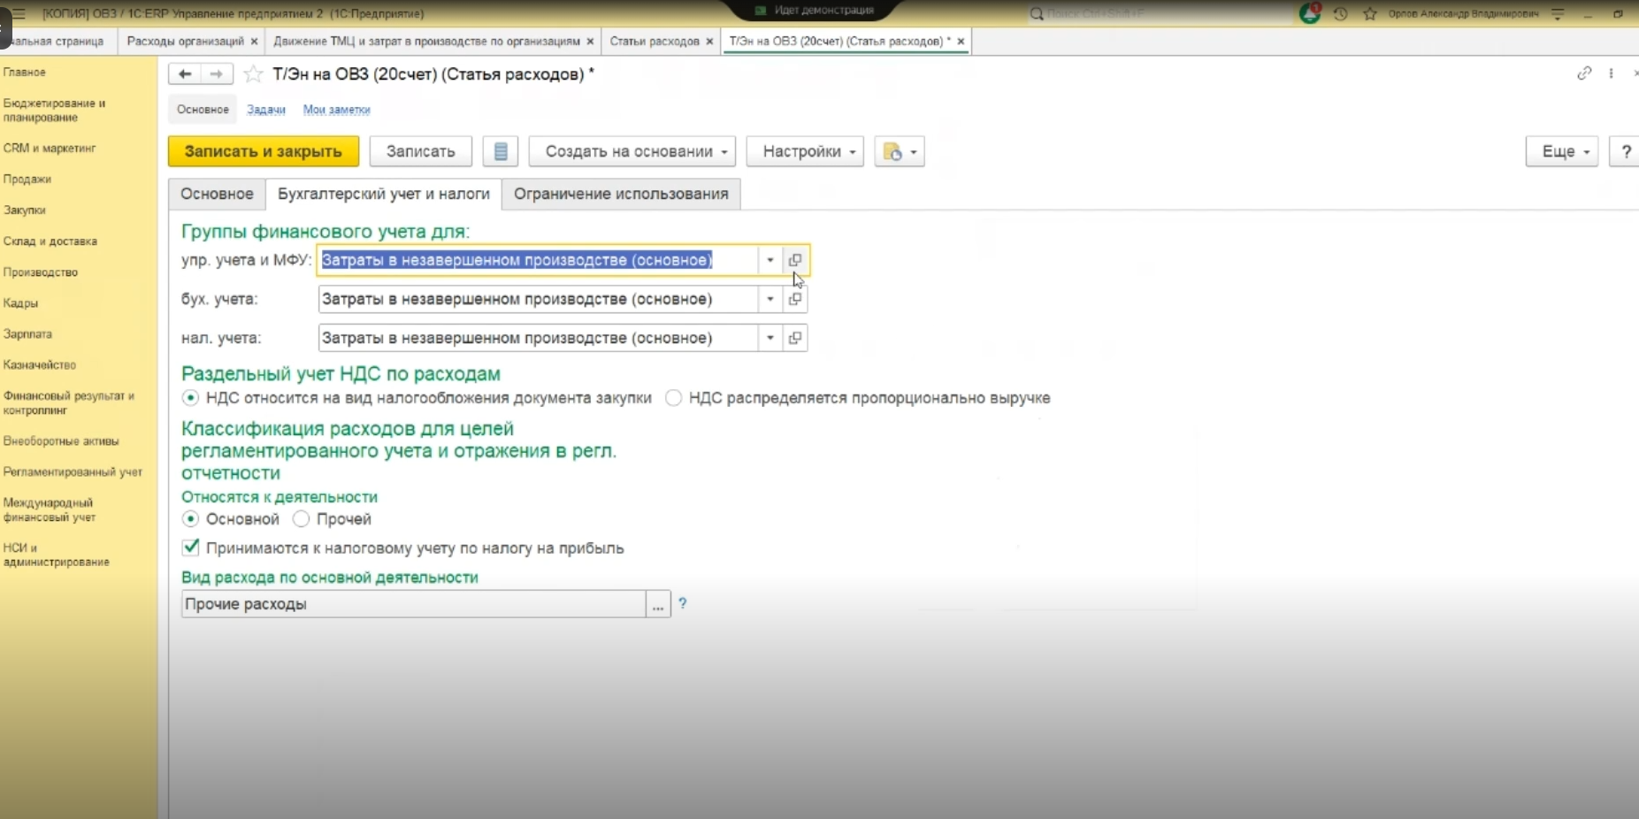Open Бюджетирование и планирование section
The height and width of the screenshot is (819, 1639).
point(55,111)
